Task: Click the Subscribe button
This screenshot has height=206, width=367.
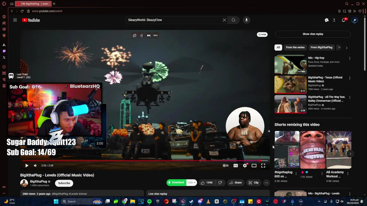Action: click(64, 183)
